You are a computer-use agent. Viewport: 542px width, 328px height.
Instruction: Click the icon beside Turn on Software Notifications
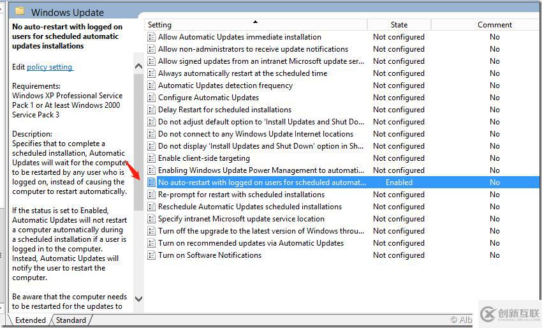point(151,255)
